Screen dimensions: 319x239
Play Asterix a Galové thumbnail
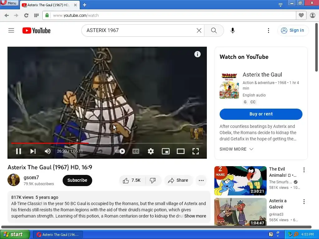point(240,212)
